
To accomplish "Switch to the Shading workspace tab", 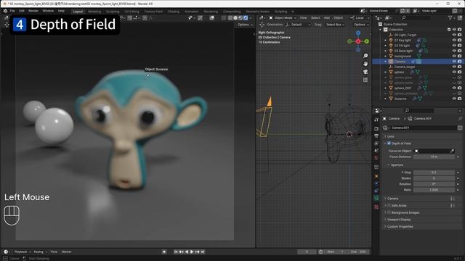I will (x=174, y=12).
